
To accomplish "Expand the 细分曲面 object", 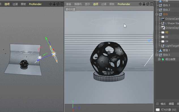I will 159,59.
